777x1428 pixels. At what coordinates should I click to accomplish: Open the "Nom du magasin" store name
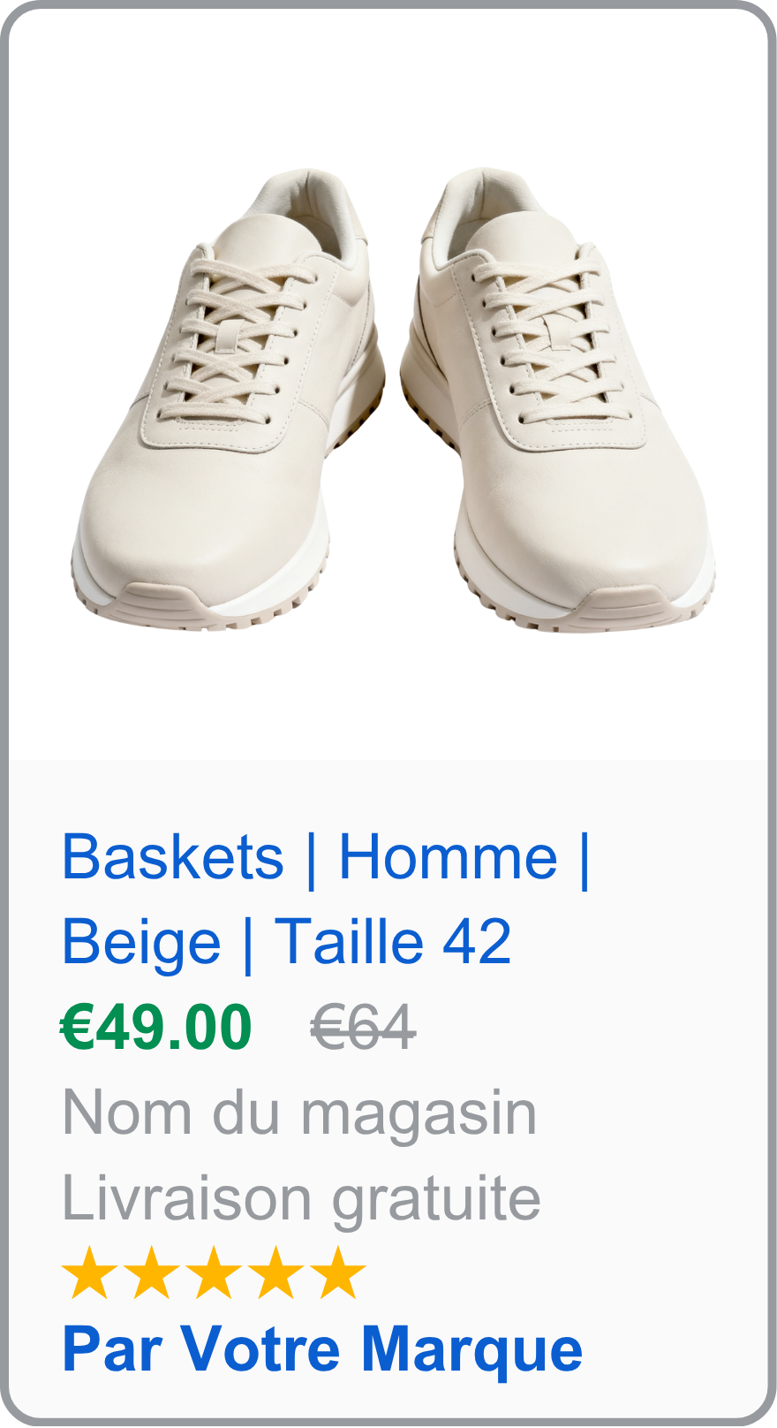[299, 1113]
